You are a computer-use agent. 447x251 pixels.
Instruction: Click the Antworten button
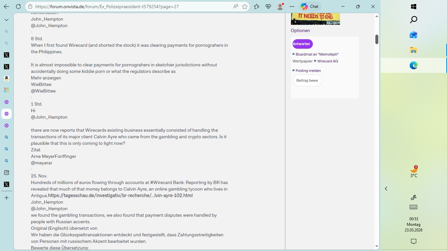(303, 44)
